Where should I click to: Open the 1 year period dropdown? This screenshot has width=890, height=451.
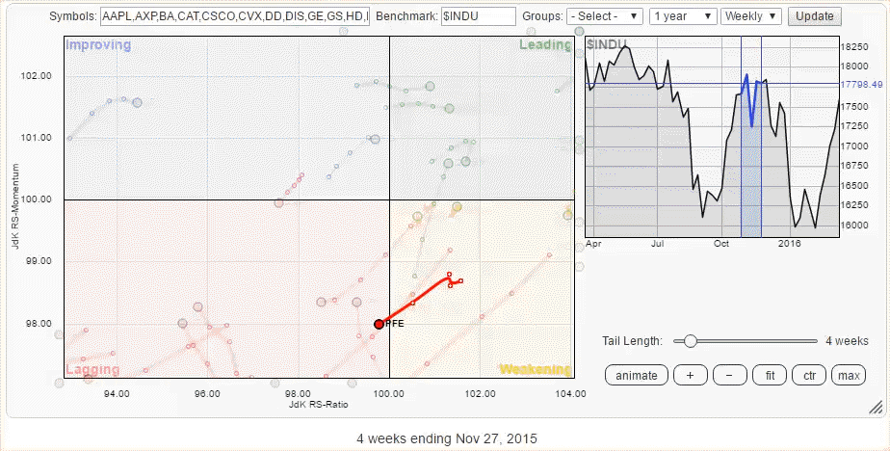(683, 16)
